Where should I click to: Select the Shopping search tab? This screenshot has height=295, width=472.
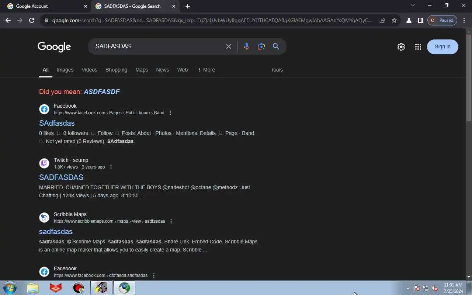116,70
